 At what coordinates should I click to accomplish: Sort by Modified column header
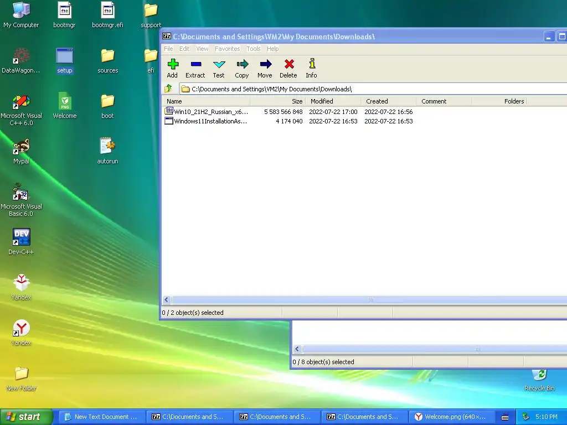[x=333, y=101]
